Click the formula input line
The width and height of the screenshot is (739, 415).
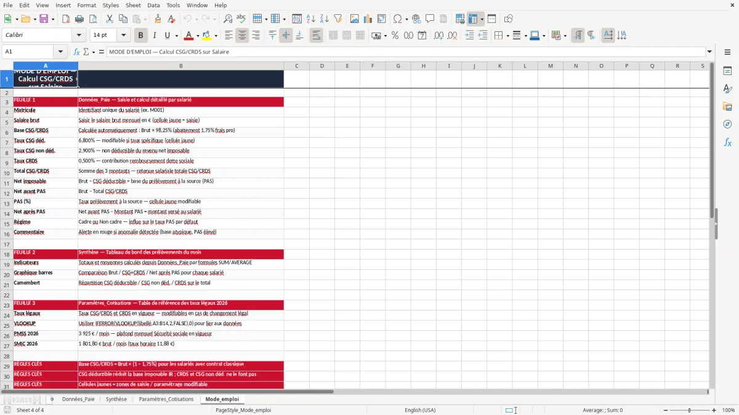[x=405, y=52]
